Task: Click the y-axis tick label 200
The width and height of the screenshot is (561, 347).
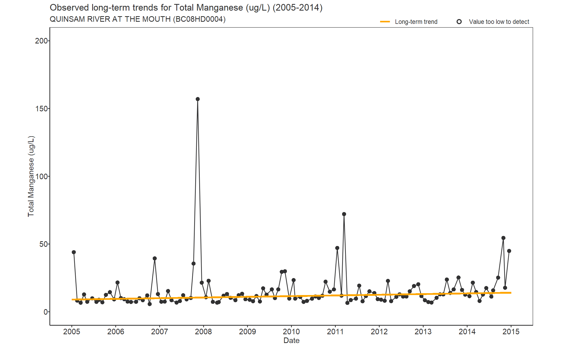Action: 41,41
